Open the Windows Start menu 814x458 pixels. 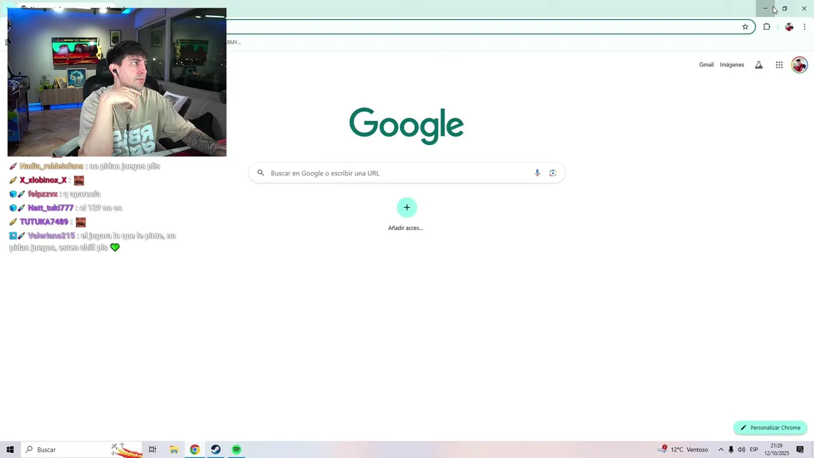[10, 450]
